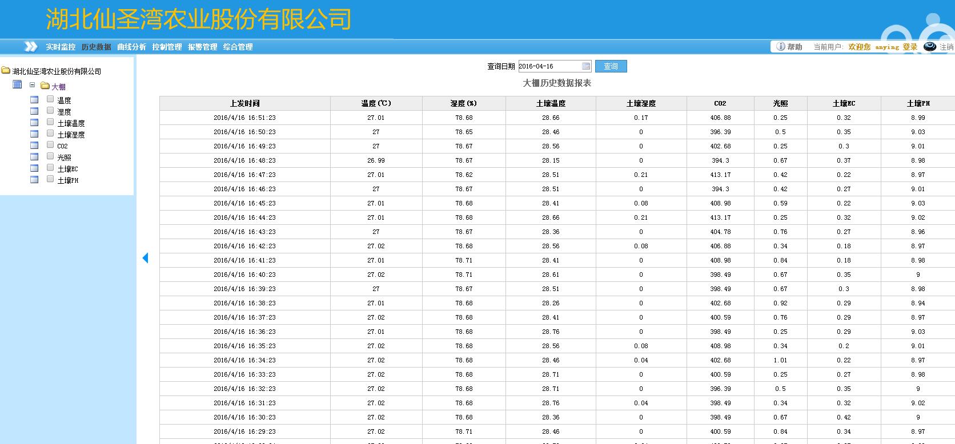Open the 实时监控 menu
955x444 pixels.
point(61,47)
